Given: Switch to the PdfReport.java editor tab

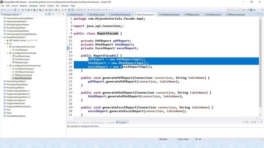Looking at the screenshot, I should point(193,15).
